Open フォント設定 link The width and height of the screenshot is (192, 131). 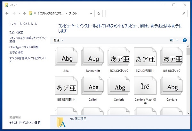(x=16, y=32)
